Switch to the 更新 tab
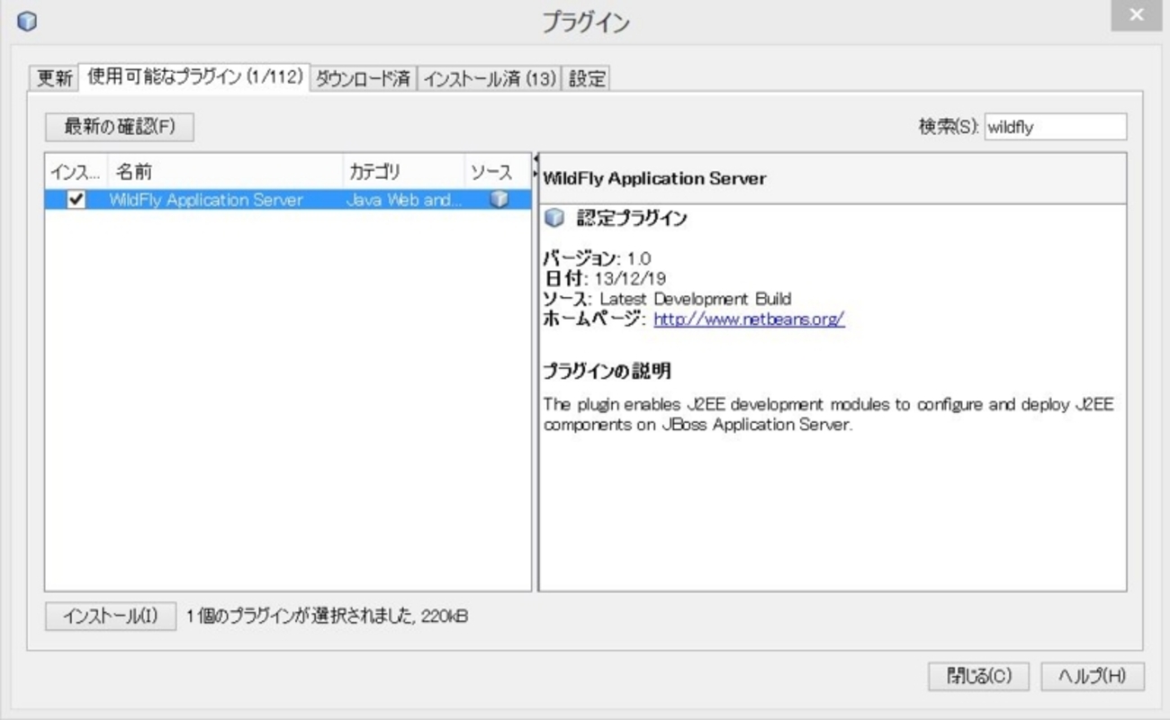This screenshot has width=1170, height=720. pyautogui.click(x=54, y=78)
